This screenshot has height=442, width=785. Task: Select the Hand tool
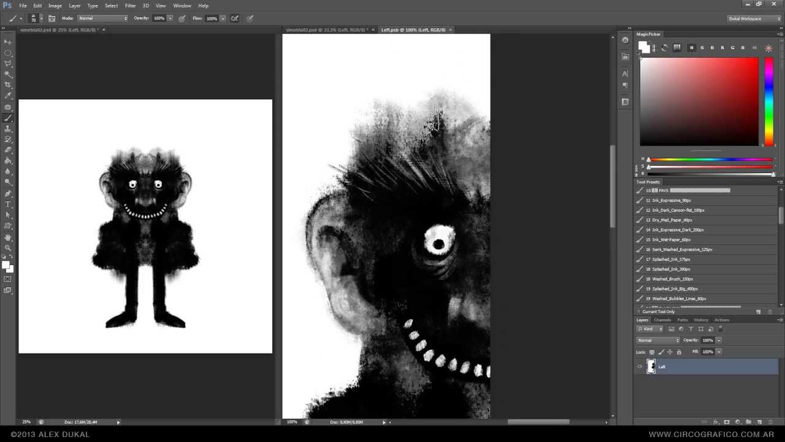coord(8,237)
